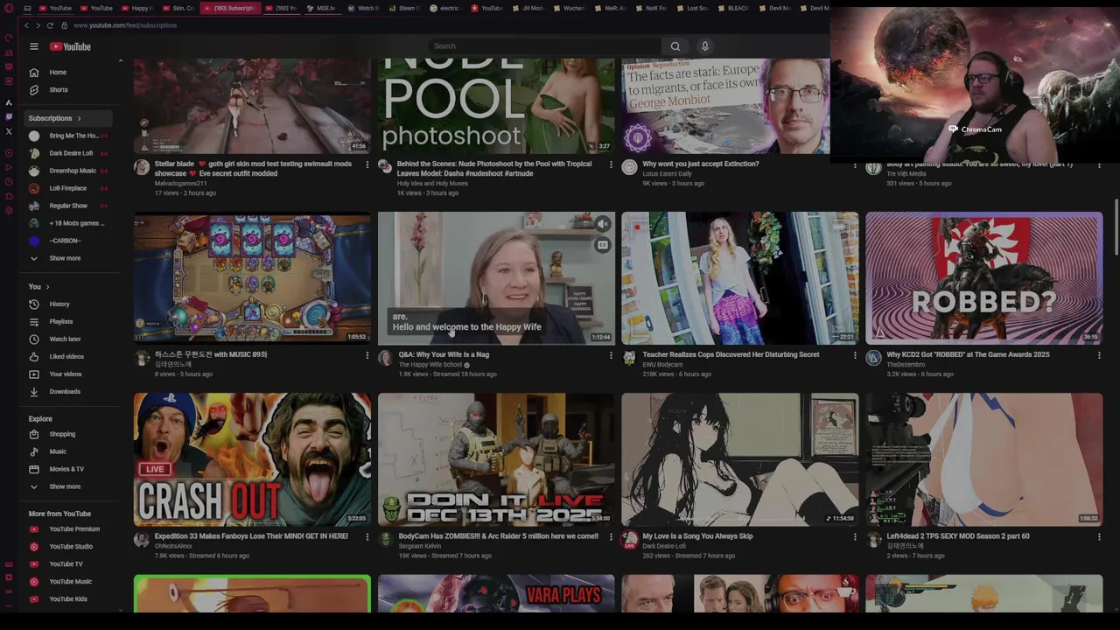Switch to the Steam C browser tab

(405, 8)
